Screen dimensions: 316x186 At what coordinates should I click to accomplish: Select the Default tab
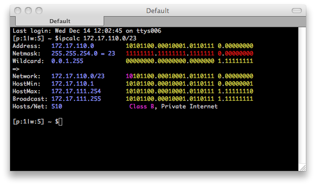(x=60, y=21)
